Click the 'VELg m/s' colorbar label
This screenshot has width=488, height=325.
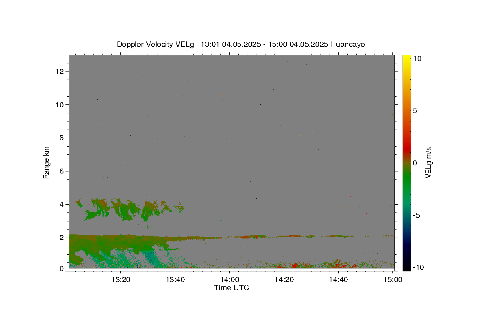428,162
